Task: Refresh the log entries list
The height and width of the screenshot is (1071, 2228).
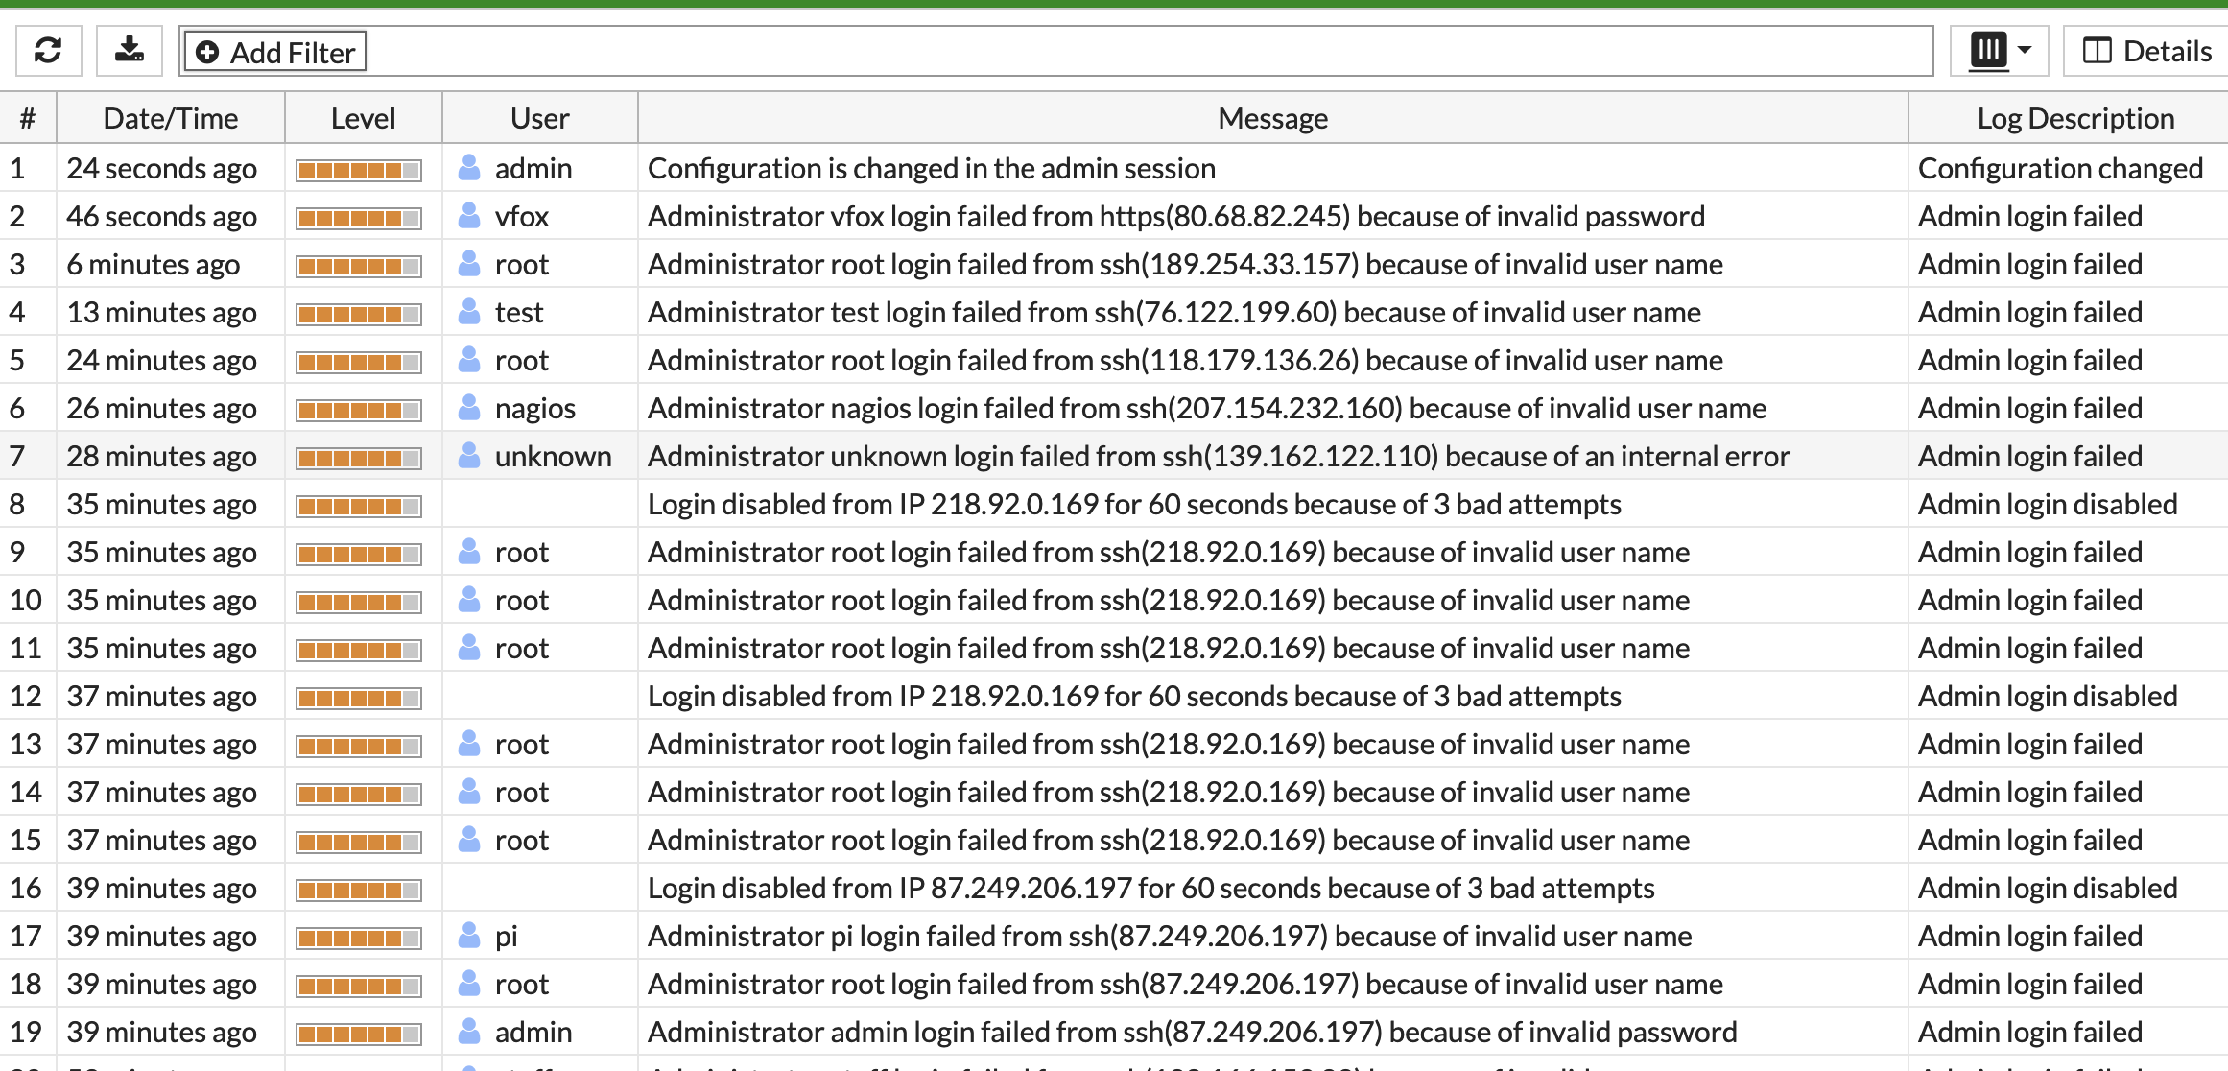Action: pos(47,51)
